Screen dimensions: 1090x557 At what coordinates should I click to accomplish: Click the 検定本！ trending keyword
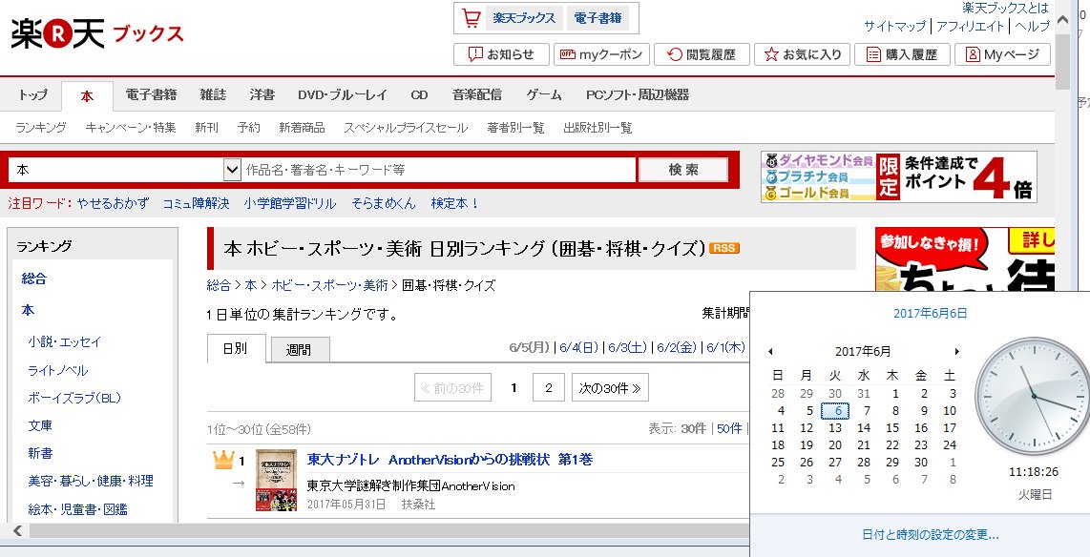(455, 203)
